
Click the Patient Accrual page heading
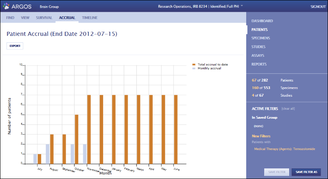click(x=62, y=34)
